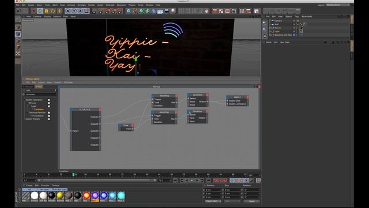This screenshot has width=369, height=208.
Task: Select the Condition operator in tree
Action: click(39, 109)
